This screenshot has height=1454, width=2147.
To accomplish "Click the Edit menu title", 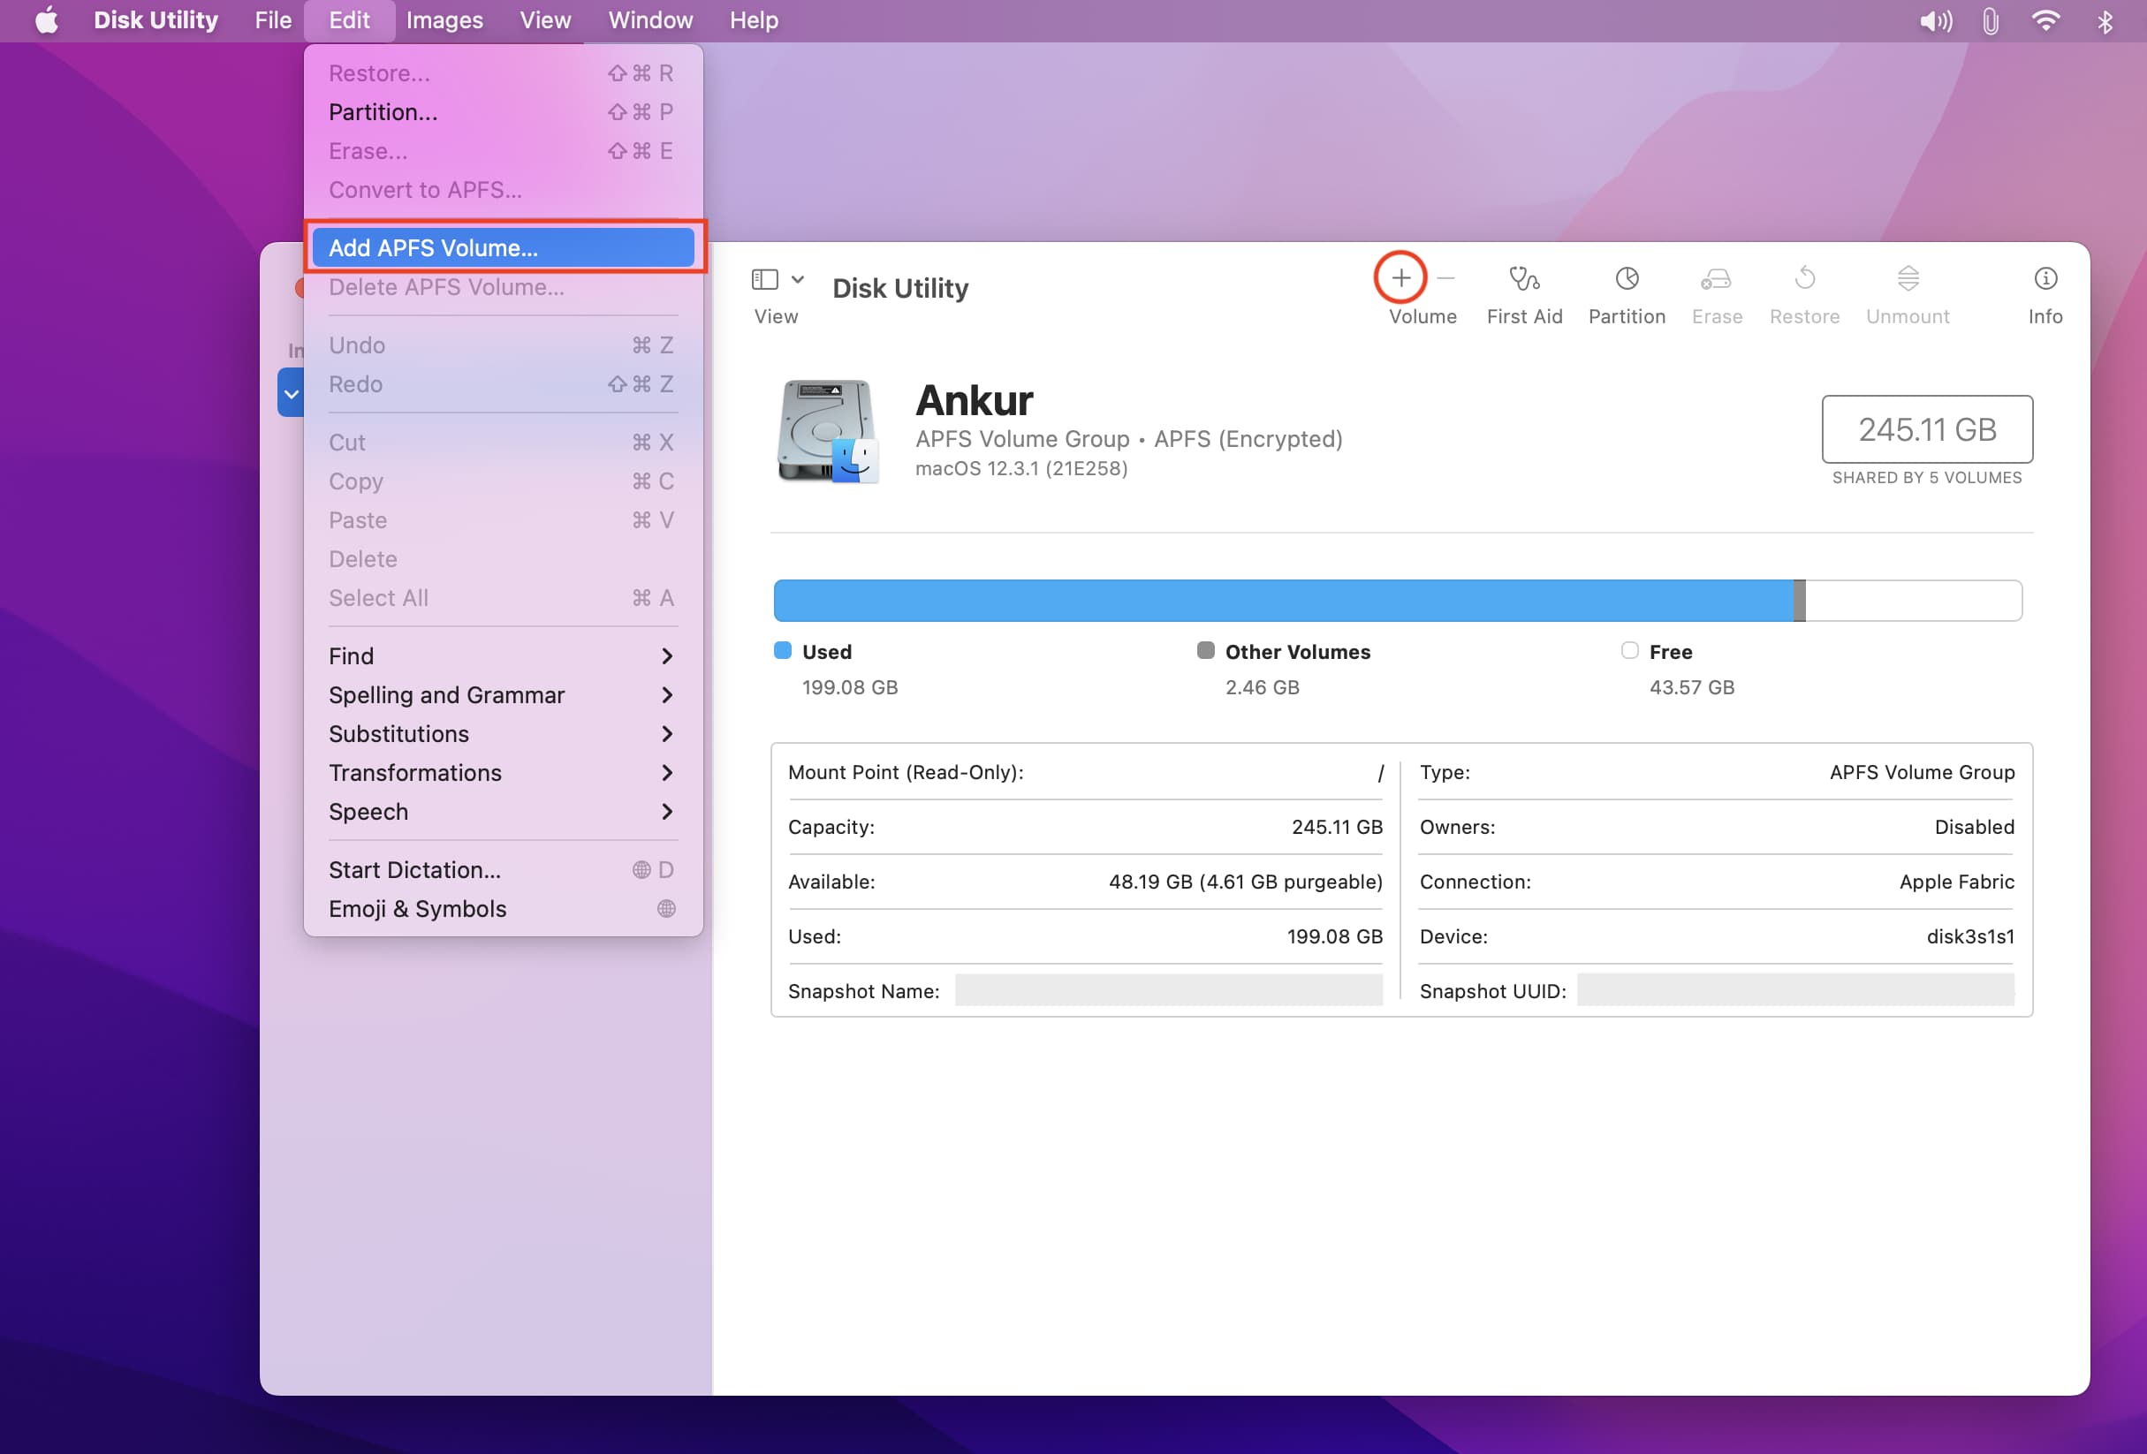I will 349,20.
